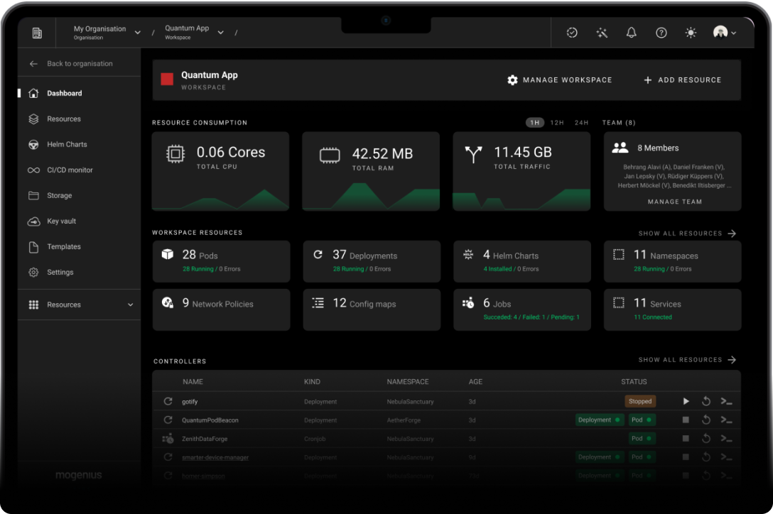Viewport: 773px width, 514px height.
Task: Click Show All Resources above workspace cards
Action: tap(687, 234)
